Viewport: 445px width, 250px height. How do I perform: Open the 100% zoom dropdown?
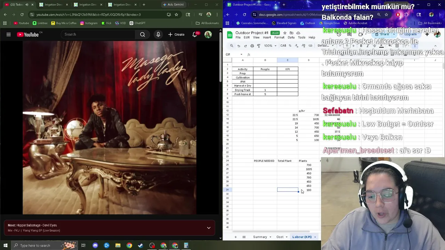tap(270, 46)
